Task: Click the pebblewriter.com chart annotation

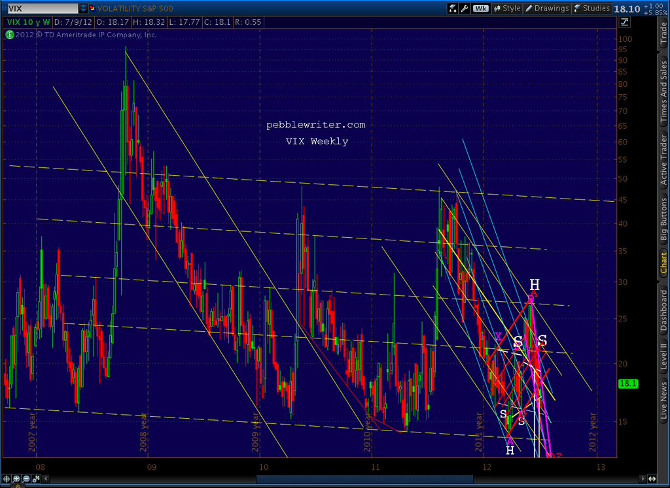Action: (x=316, y=125)
